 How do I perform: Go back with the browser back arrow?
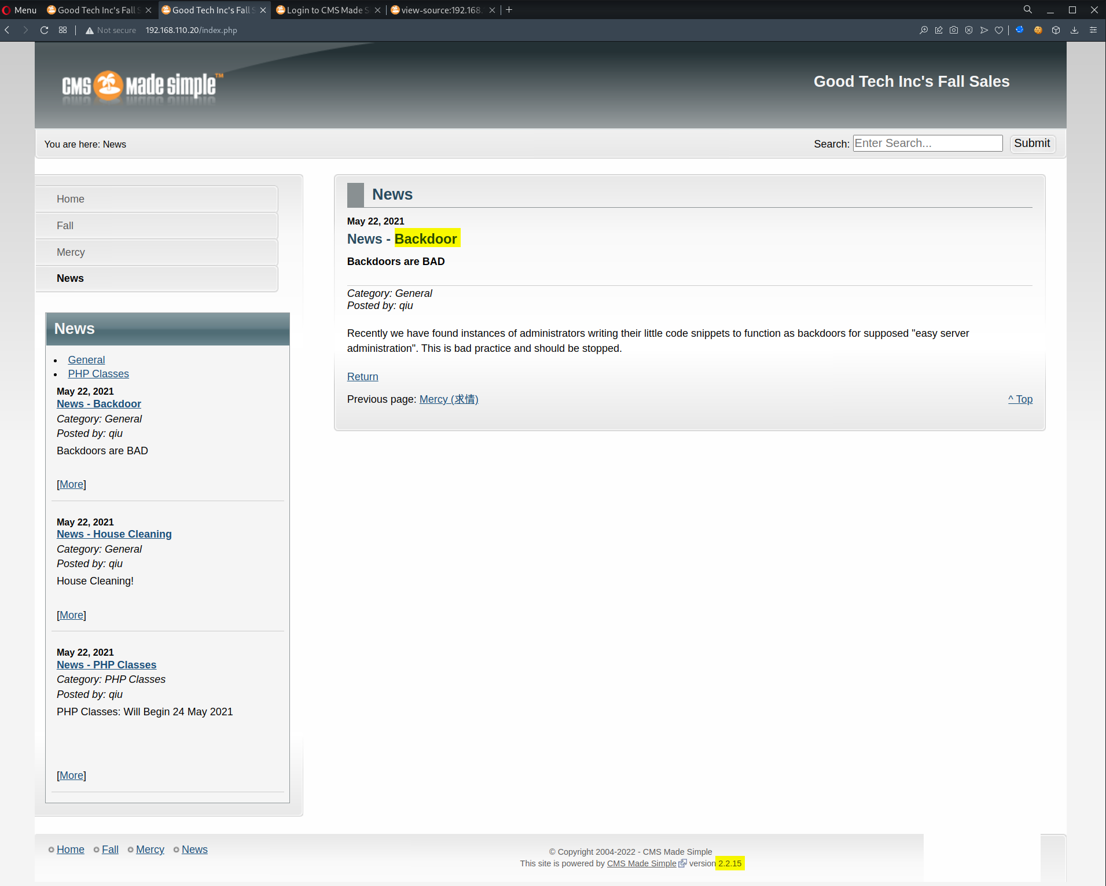click(x=8, y=30)
